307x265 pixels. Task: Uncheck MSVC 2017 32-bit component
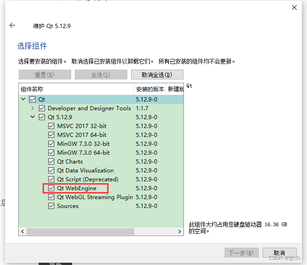(51, 126)
